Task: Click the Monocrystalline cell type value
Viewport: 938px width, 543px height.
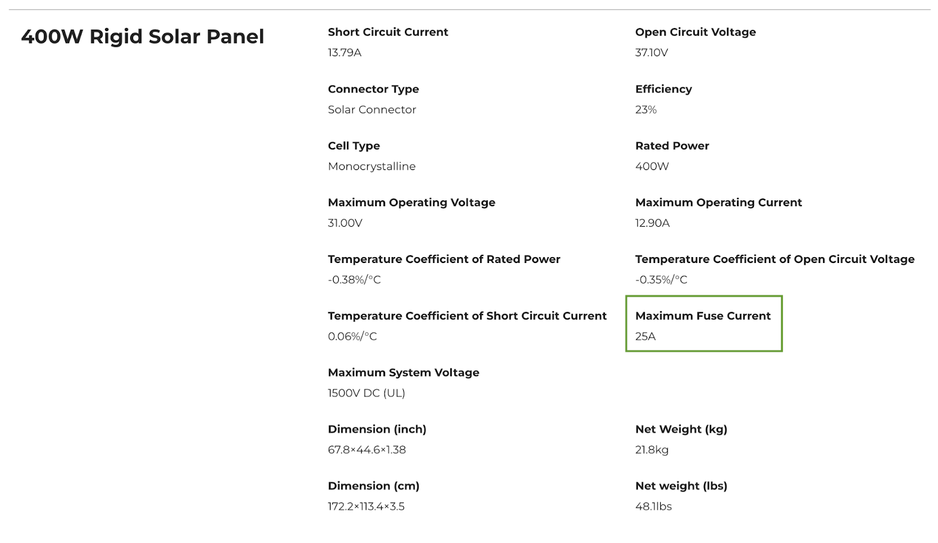Action: click(x=372, y=166)
